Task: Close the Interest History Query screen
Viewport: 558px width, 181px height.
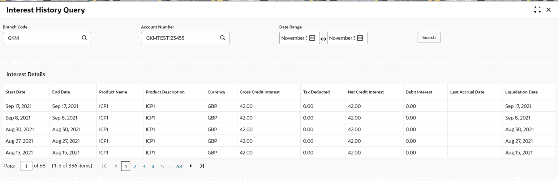Action: 548,10
